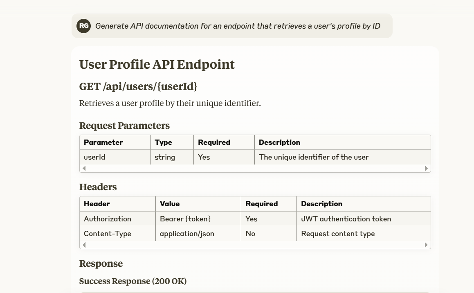Click left scroll arrow under Headers table

tap(84, 245)
